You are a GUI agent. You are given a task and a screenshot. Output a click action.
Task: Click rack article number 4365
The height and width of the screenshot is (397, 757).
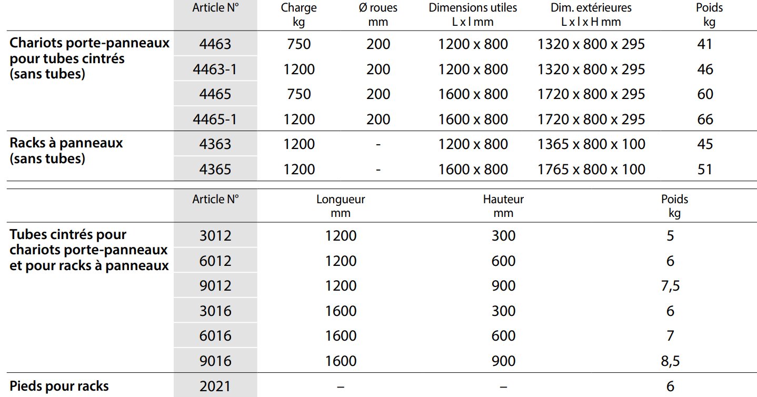215,170
